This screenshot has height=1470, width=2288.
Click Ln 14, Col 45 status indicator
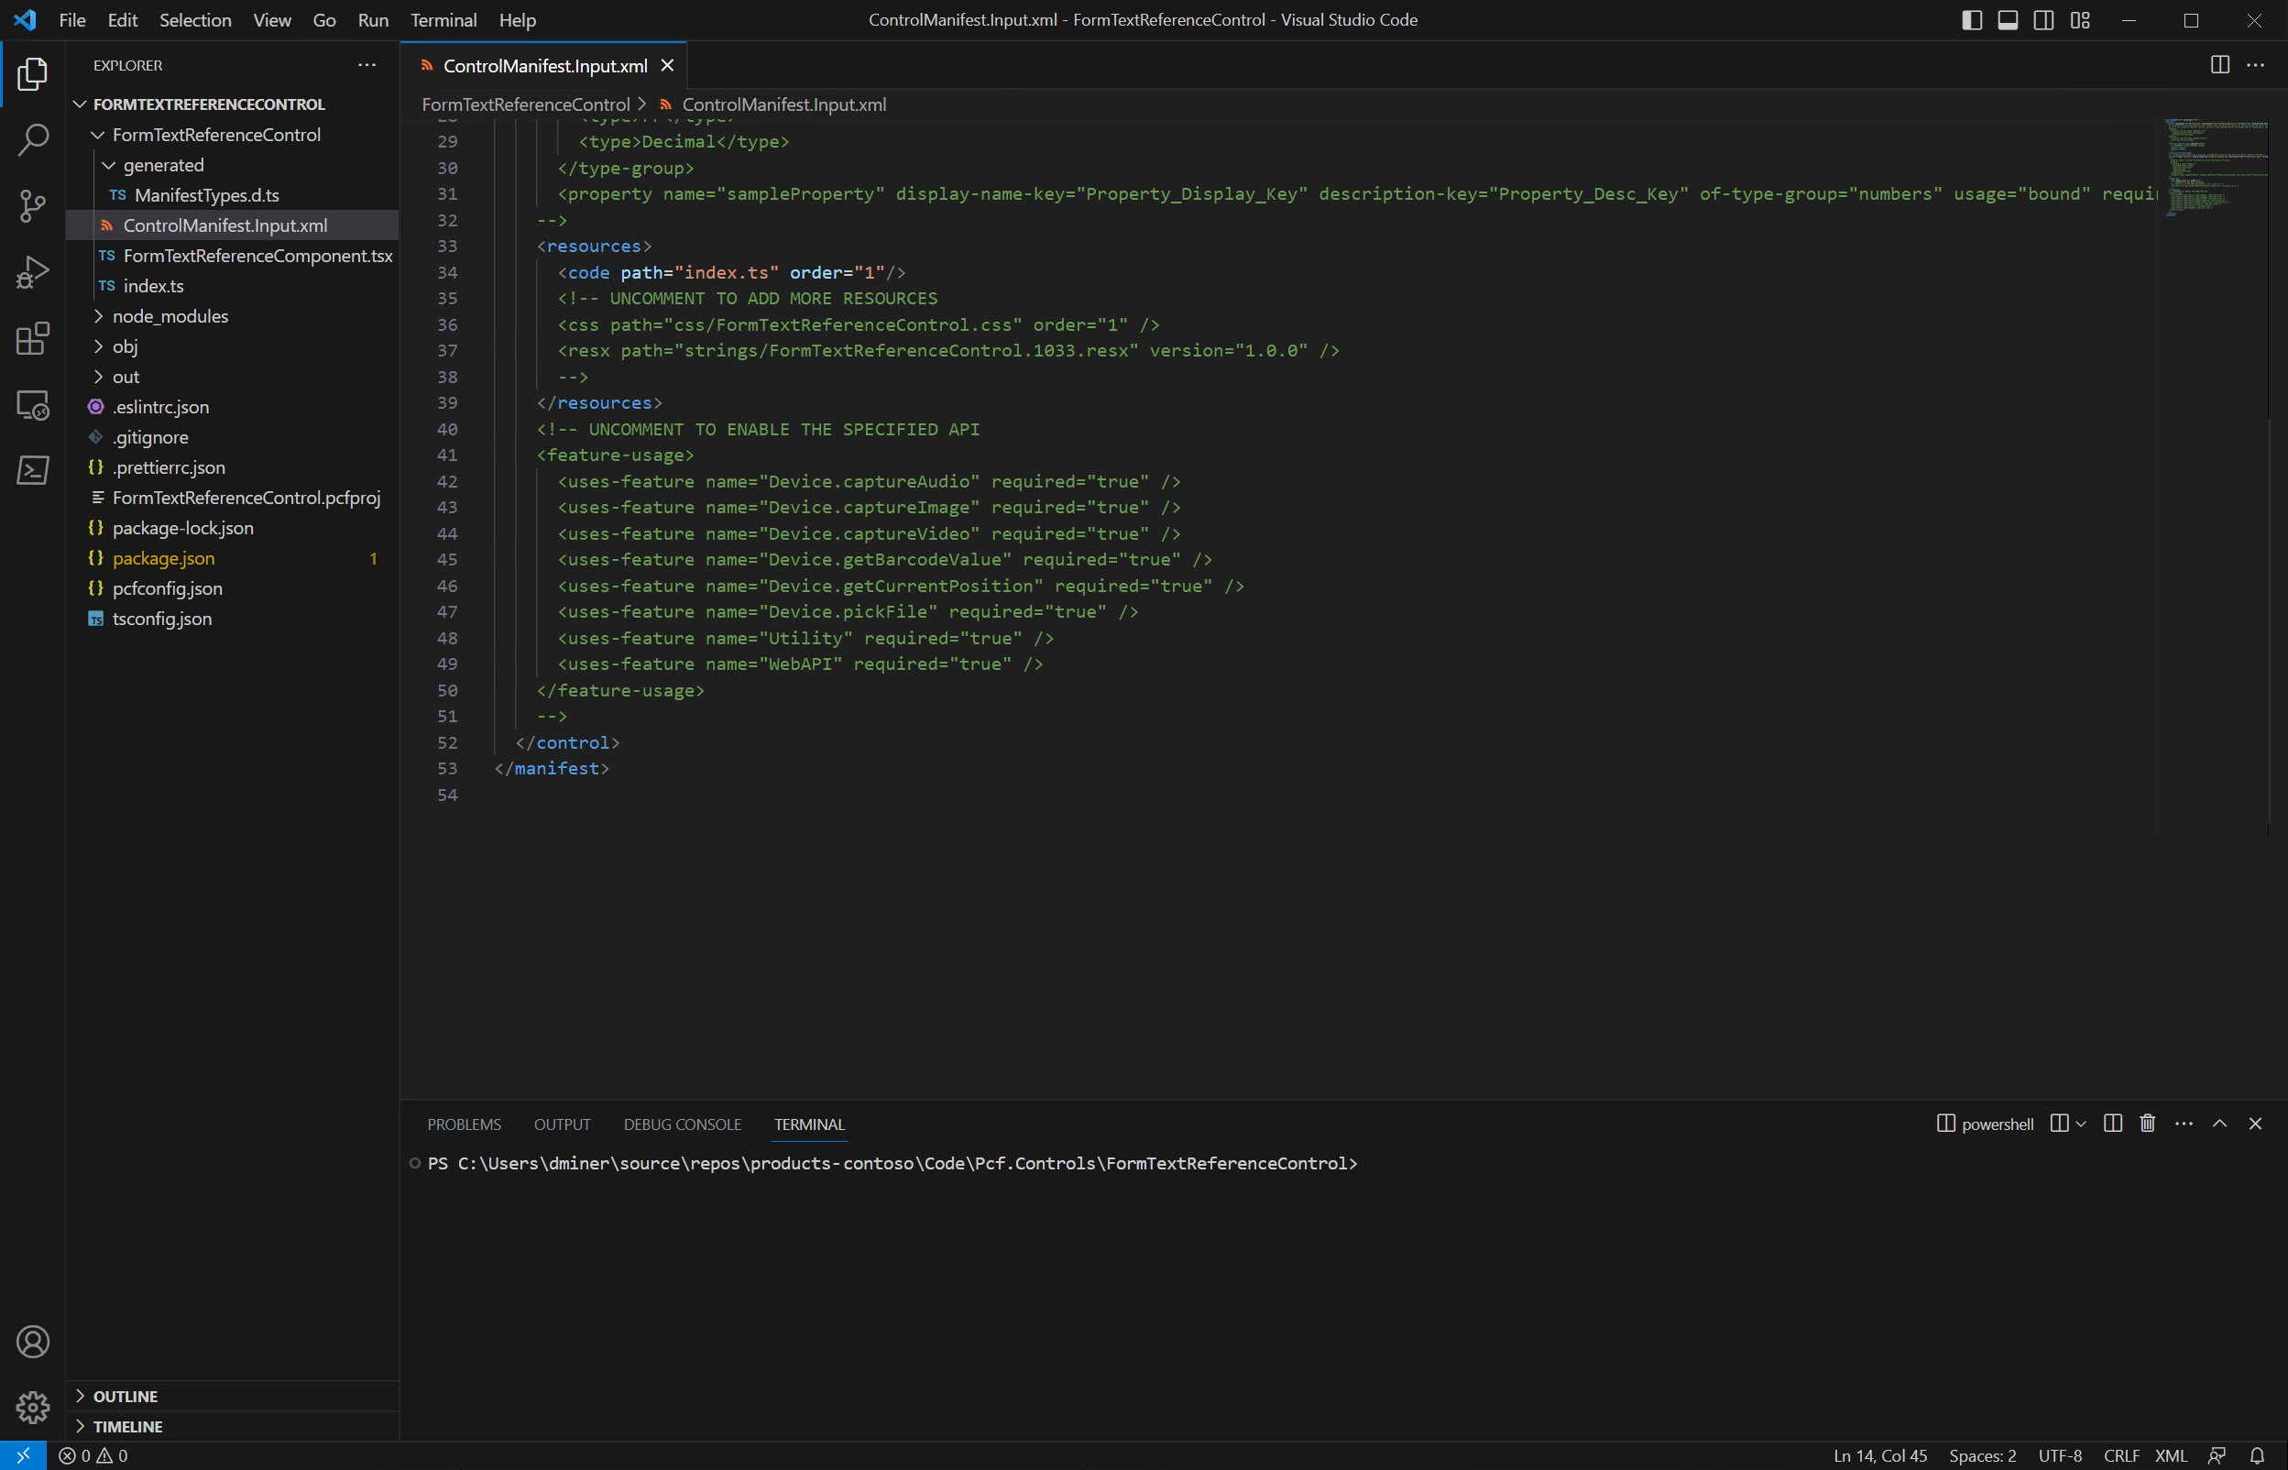(x=1878, y=1455)
